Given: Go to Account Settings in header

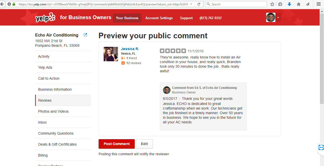Looking at the screenshot, I should tap(159, 18).
